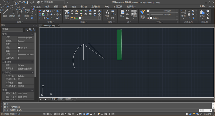The height and width of the screenshot is (116, 215).
Task: Toggle snap mode in status bar
Action: tap(44, 114)
